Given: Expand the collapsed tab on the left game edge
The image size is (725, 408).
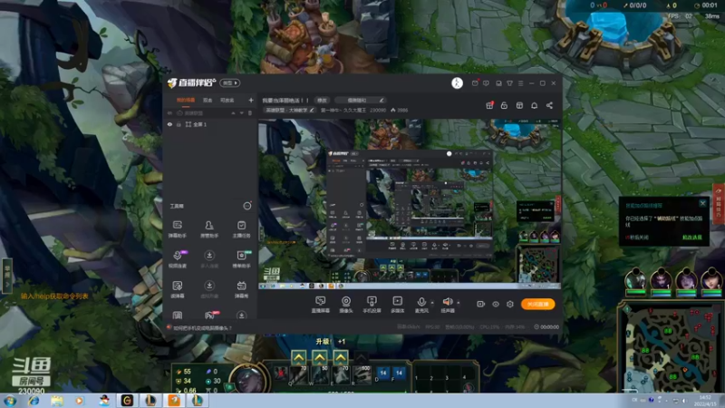Looking at the screenshot, I should (6, 276).
